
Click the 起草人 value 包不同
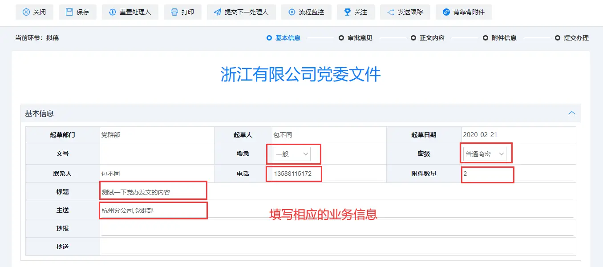point(282,135)
